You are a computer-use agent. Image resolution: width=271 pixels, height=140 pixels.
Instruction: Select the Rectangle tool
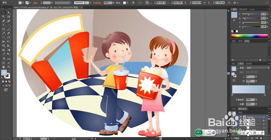pyautogui.click(x=4, y=29)
